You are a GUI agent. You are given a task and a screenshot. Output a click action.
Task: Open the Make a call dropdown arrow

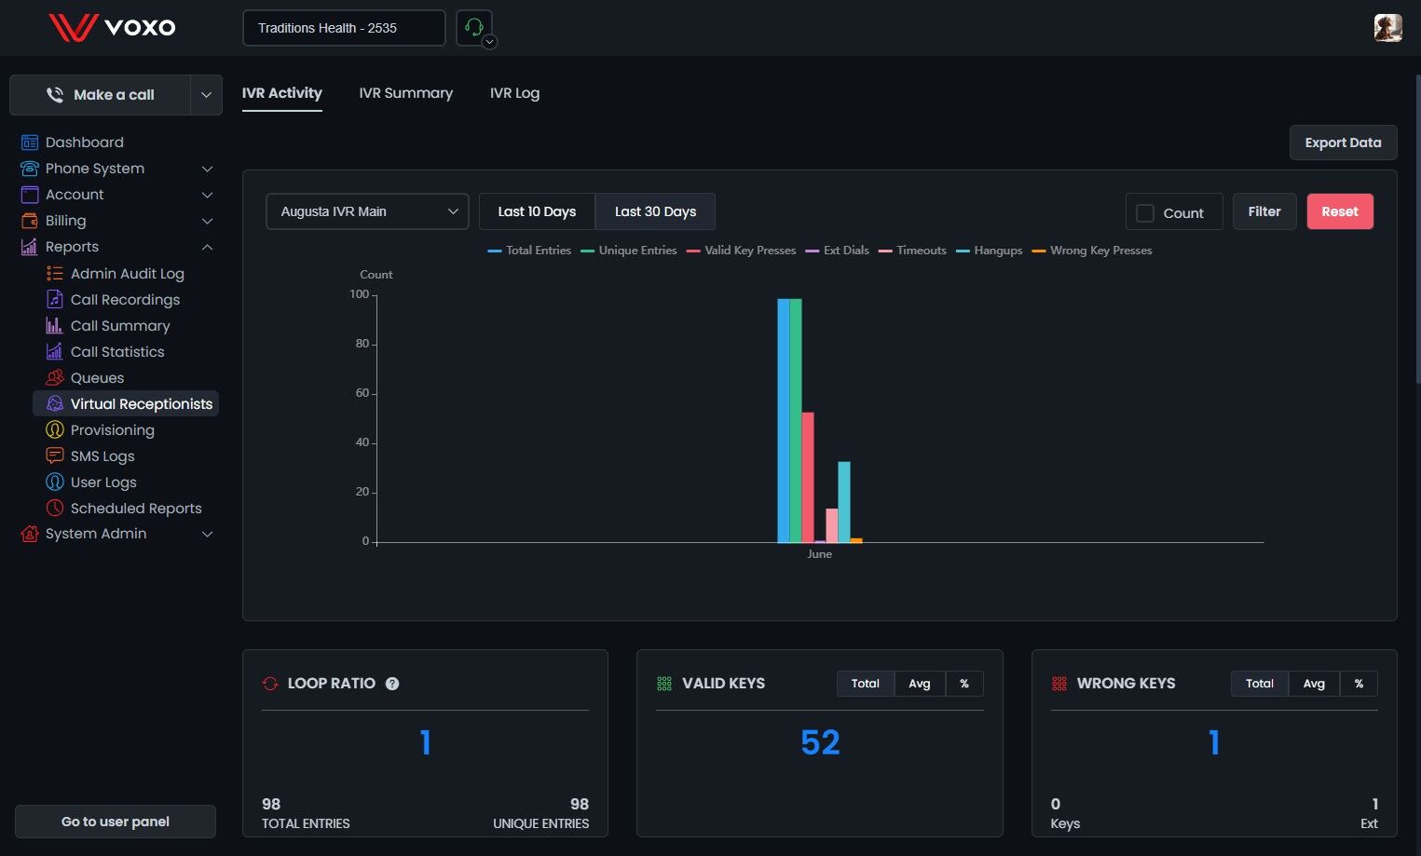pos(206,95)
